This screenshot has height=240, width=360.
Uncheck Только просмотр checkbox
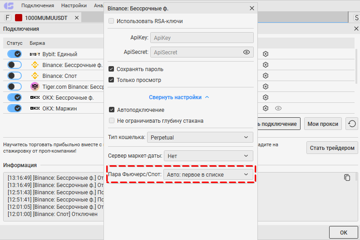111,80
